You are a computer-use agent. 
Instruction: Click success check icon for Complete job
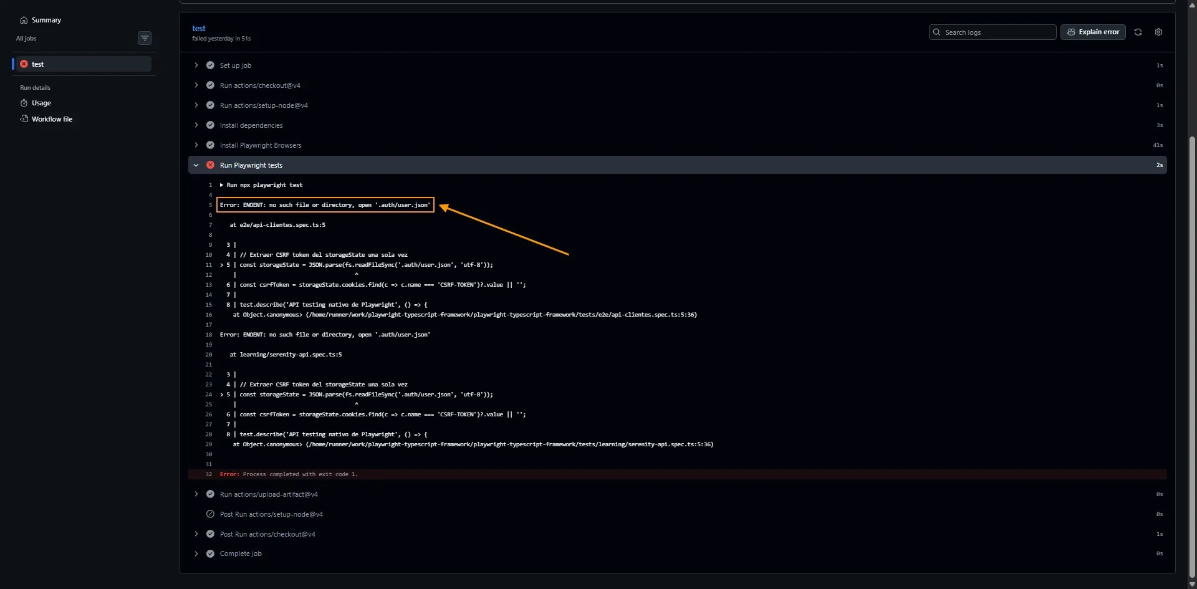210,553
